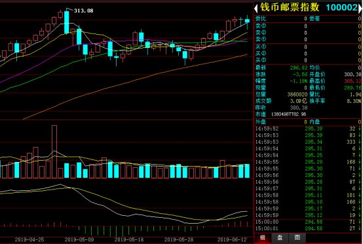The width and height of the screenshot is (363, 244).
Task: Click the latest price value 296.82
Action: [x=299, y=68]
